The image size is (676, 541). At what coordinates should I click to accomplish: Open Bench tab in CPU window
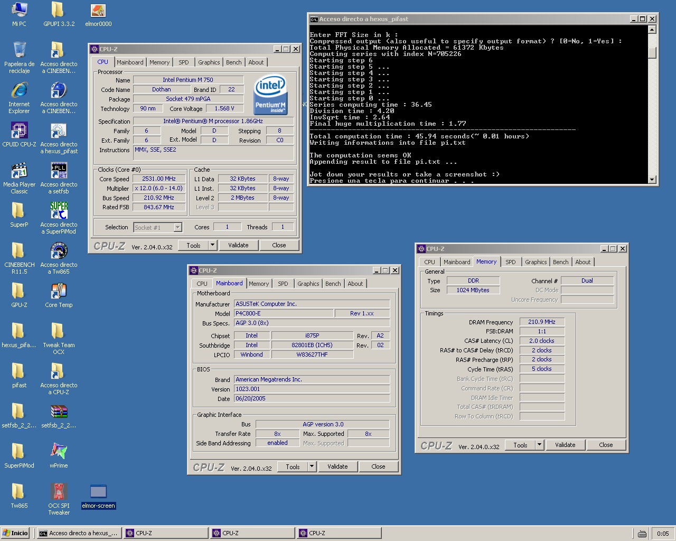pos(233,62)
